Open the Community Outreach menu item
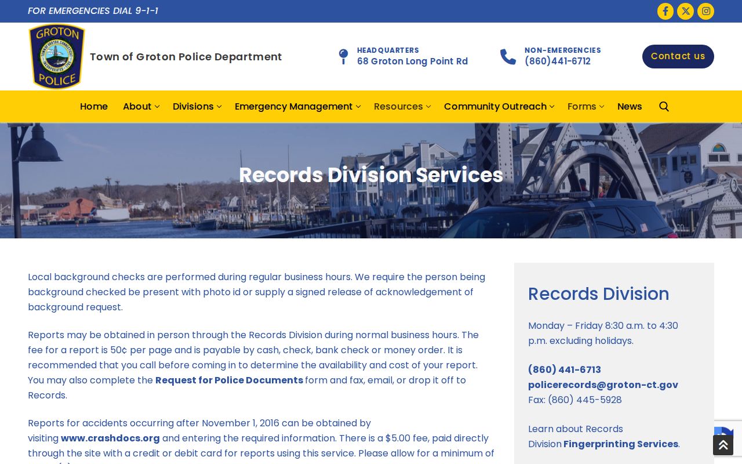This screenshot has width=742, height=464. pos(495,106)
